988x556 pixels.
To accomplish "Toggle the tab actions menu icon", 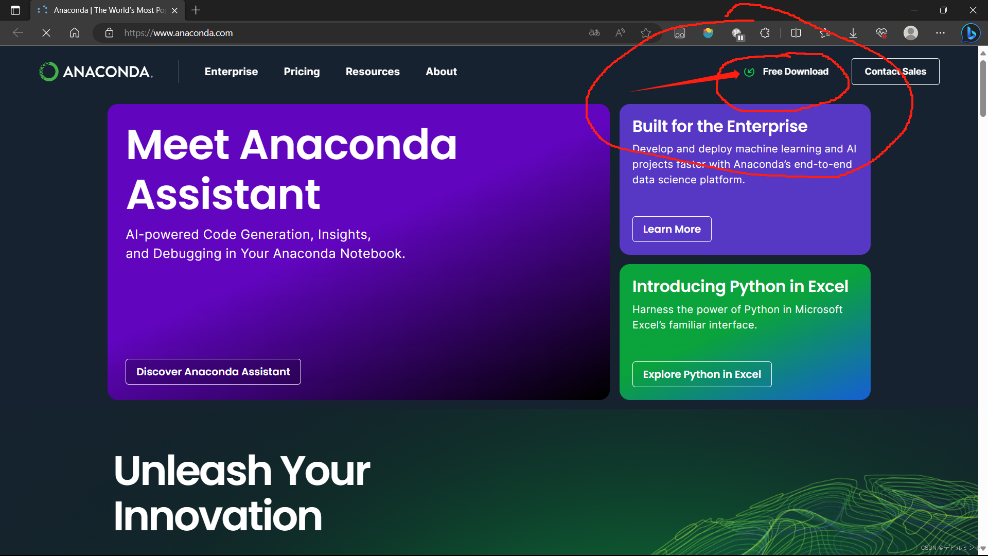I will click(x=15, y=10).
